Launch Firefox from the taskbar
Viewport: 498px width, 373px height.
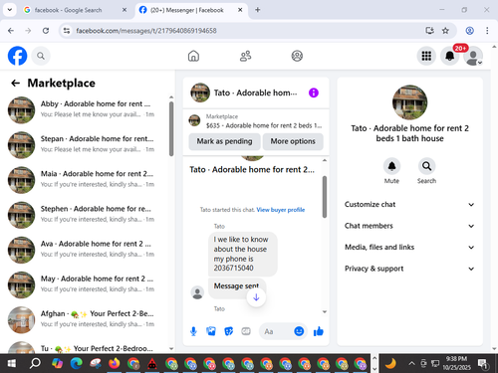tap(115, 364)
